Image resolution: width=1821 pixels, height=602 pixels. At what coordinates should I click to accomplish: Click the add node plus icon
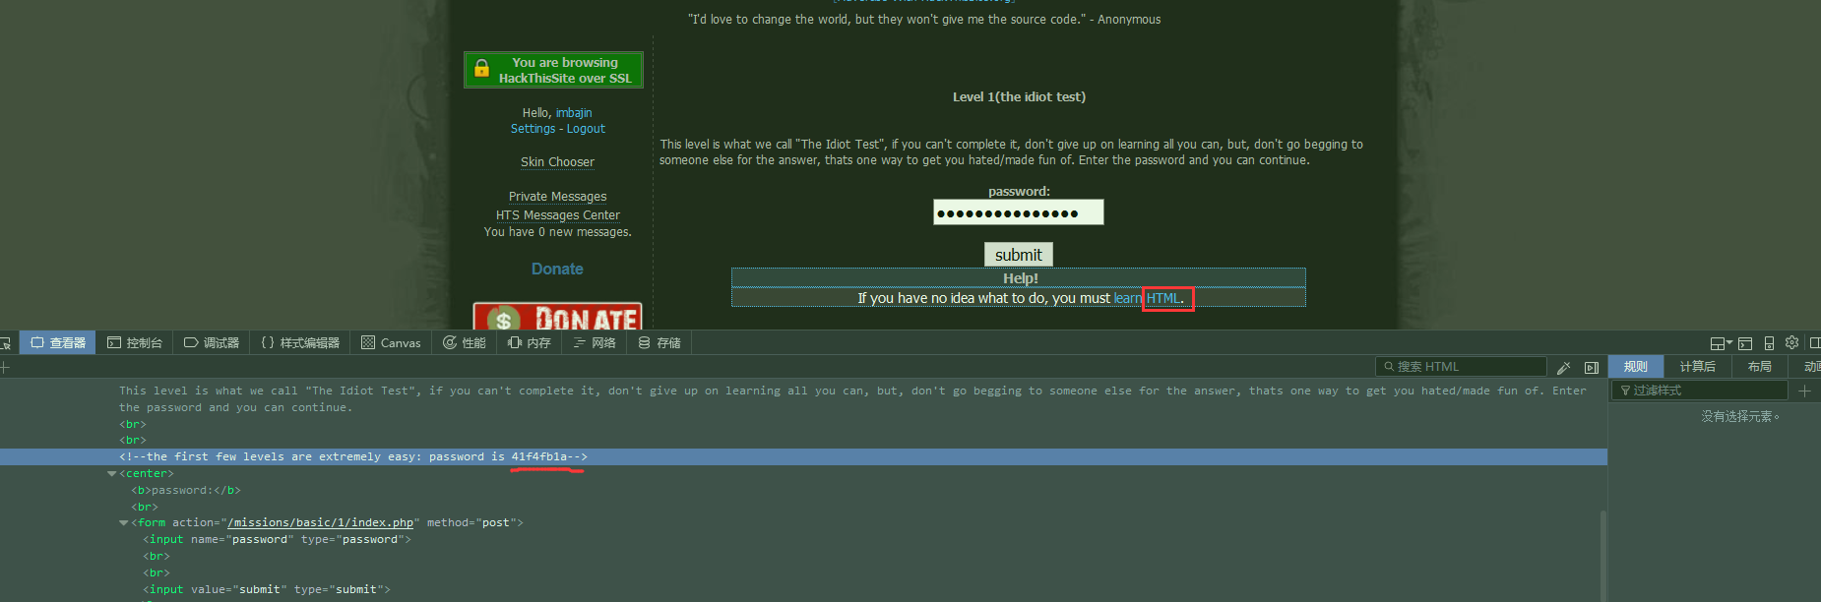click(5, 367)
